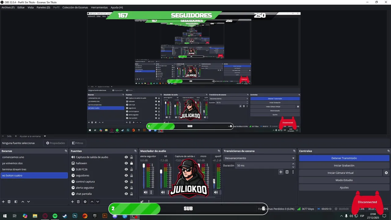Add a new source in Fuentes toolbar
Image resolution: width=391 pixels, height=220 pixels.
point(72,202)
